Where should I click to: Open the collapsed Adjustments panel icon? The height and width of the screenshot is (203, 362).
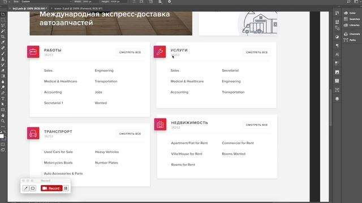(337, 37)
